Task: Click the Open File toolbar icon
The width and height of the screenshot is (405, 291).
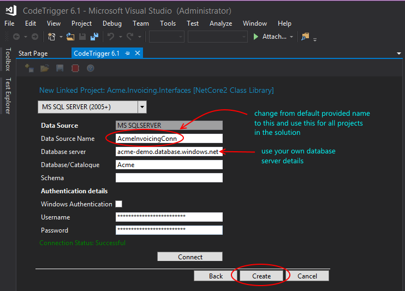Action: pyautogui.click(x=70, y=37)
